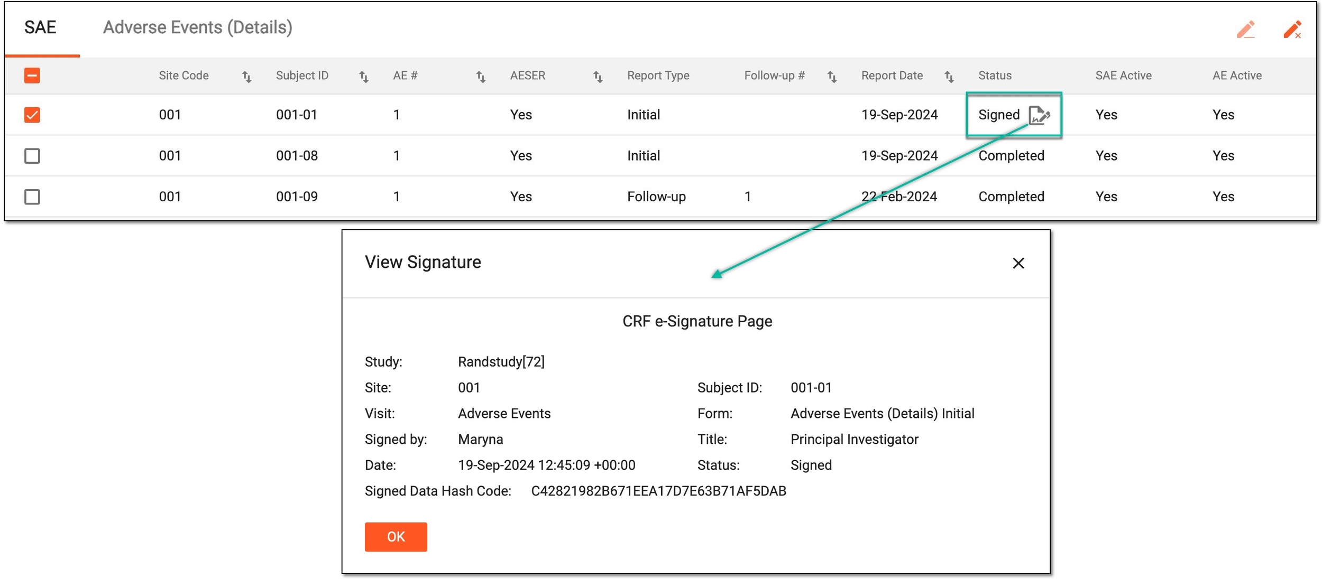Click the CRF e-Signature Page heading
Screen dimensions: 1322x579
pos(697,321)
